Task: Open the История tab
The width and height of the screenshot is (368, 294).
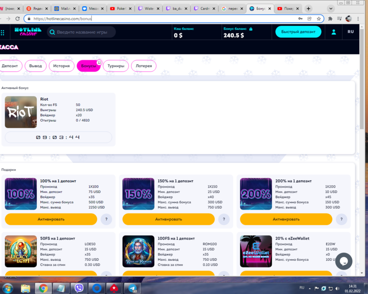Action: coord(61,66)
